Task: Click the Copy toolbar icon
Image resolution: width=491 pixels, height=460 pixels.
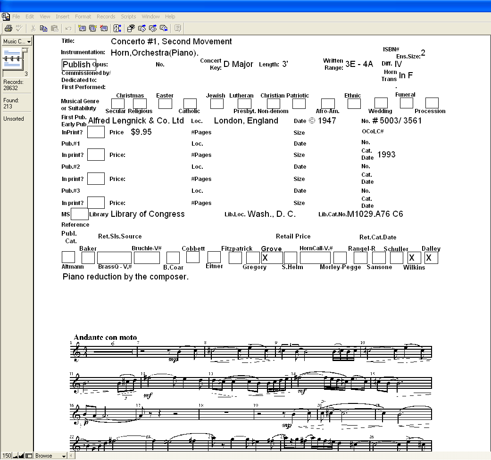Action: coord(44,28)
